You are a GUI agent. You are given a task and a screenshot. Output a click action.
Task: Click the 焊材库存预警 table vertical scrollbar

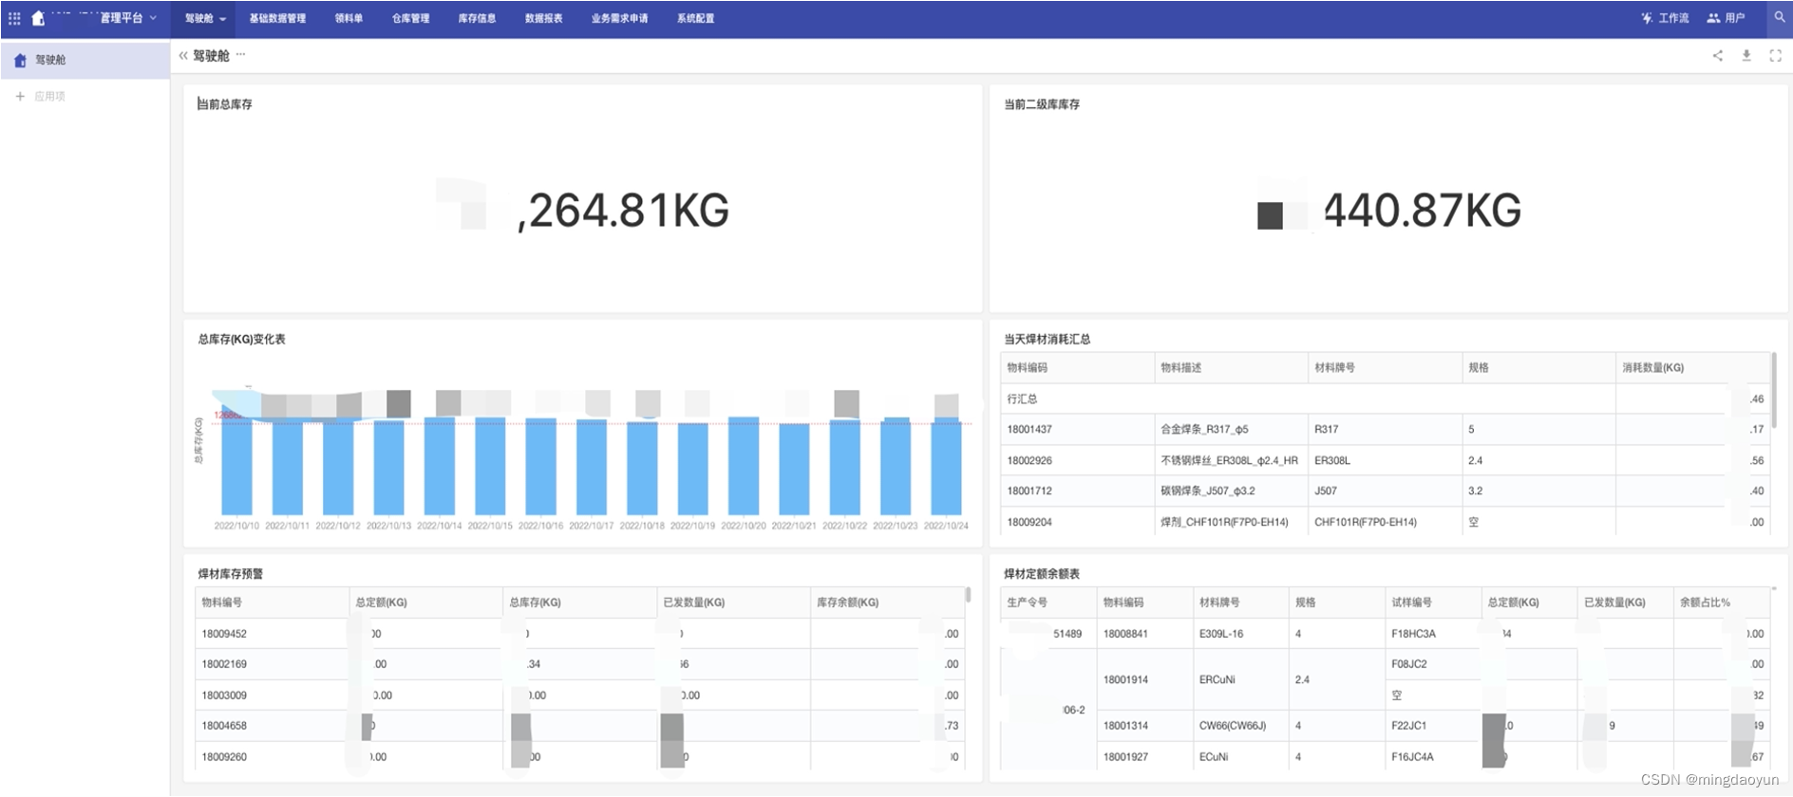tap(968, 595)
